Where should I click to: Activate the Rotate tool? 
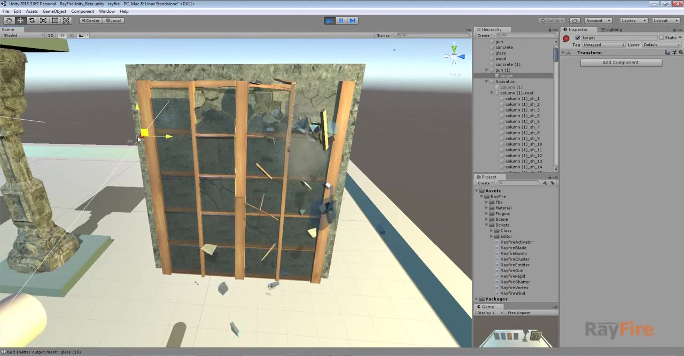pyautogui.click(x=32, y=20)
